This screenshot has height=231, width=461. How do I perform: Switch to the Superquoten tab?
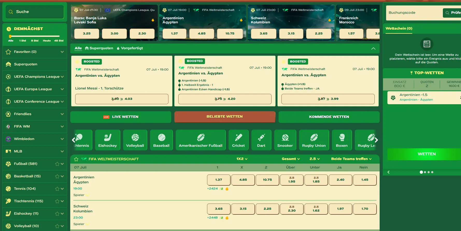click(99, 48)
